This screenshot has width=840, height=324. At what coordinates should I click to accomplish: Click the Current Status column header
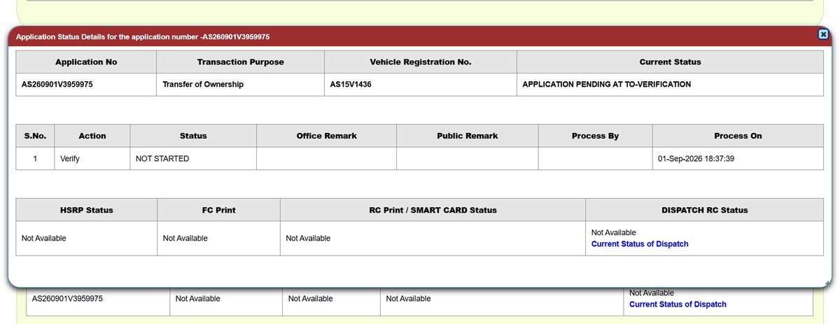[670, 62]
